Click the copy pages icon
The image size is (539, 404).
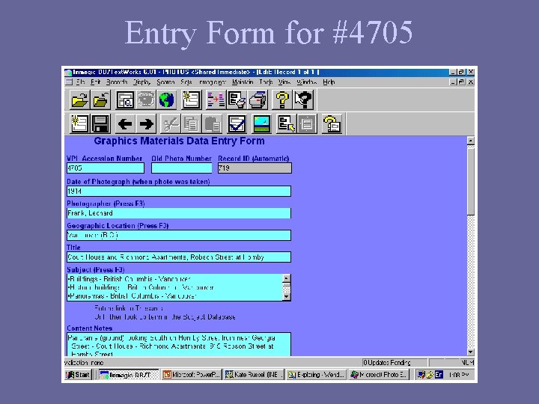(x=192, y=123)
